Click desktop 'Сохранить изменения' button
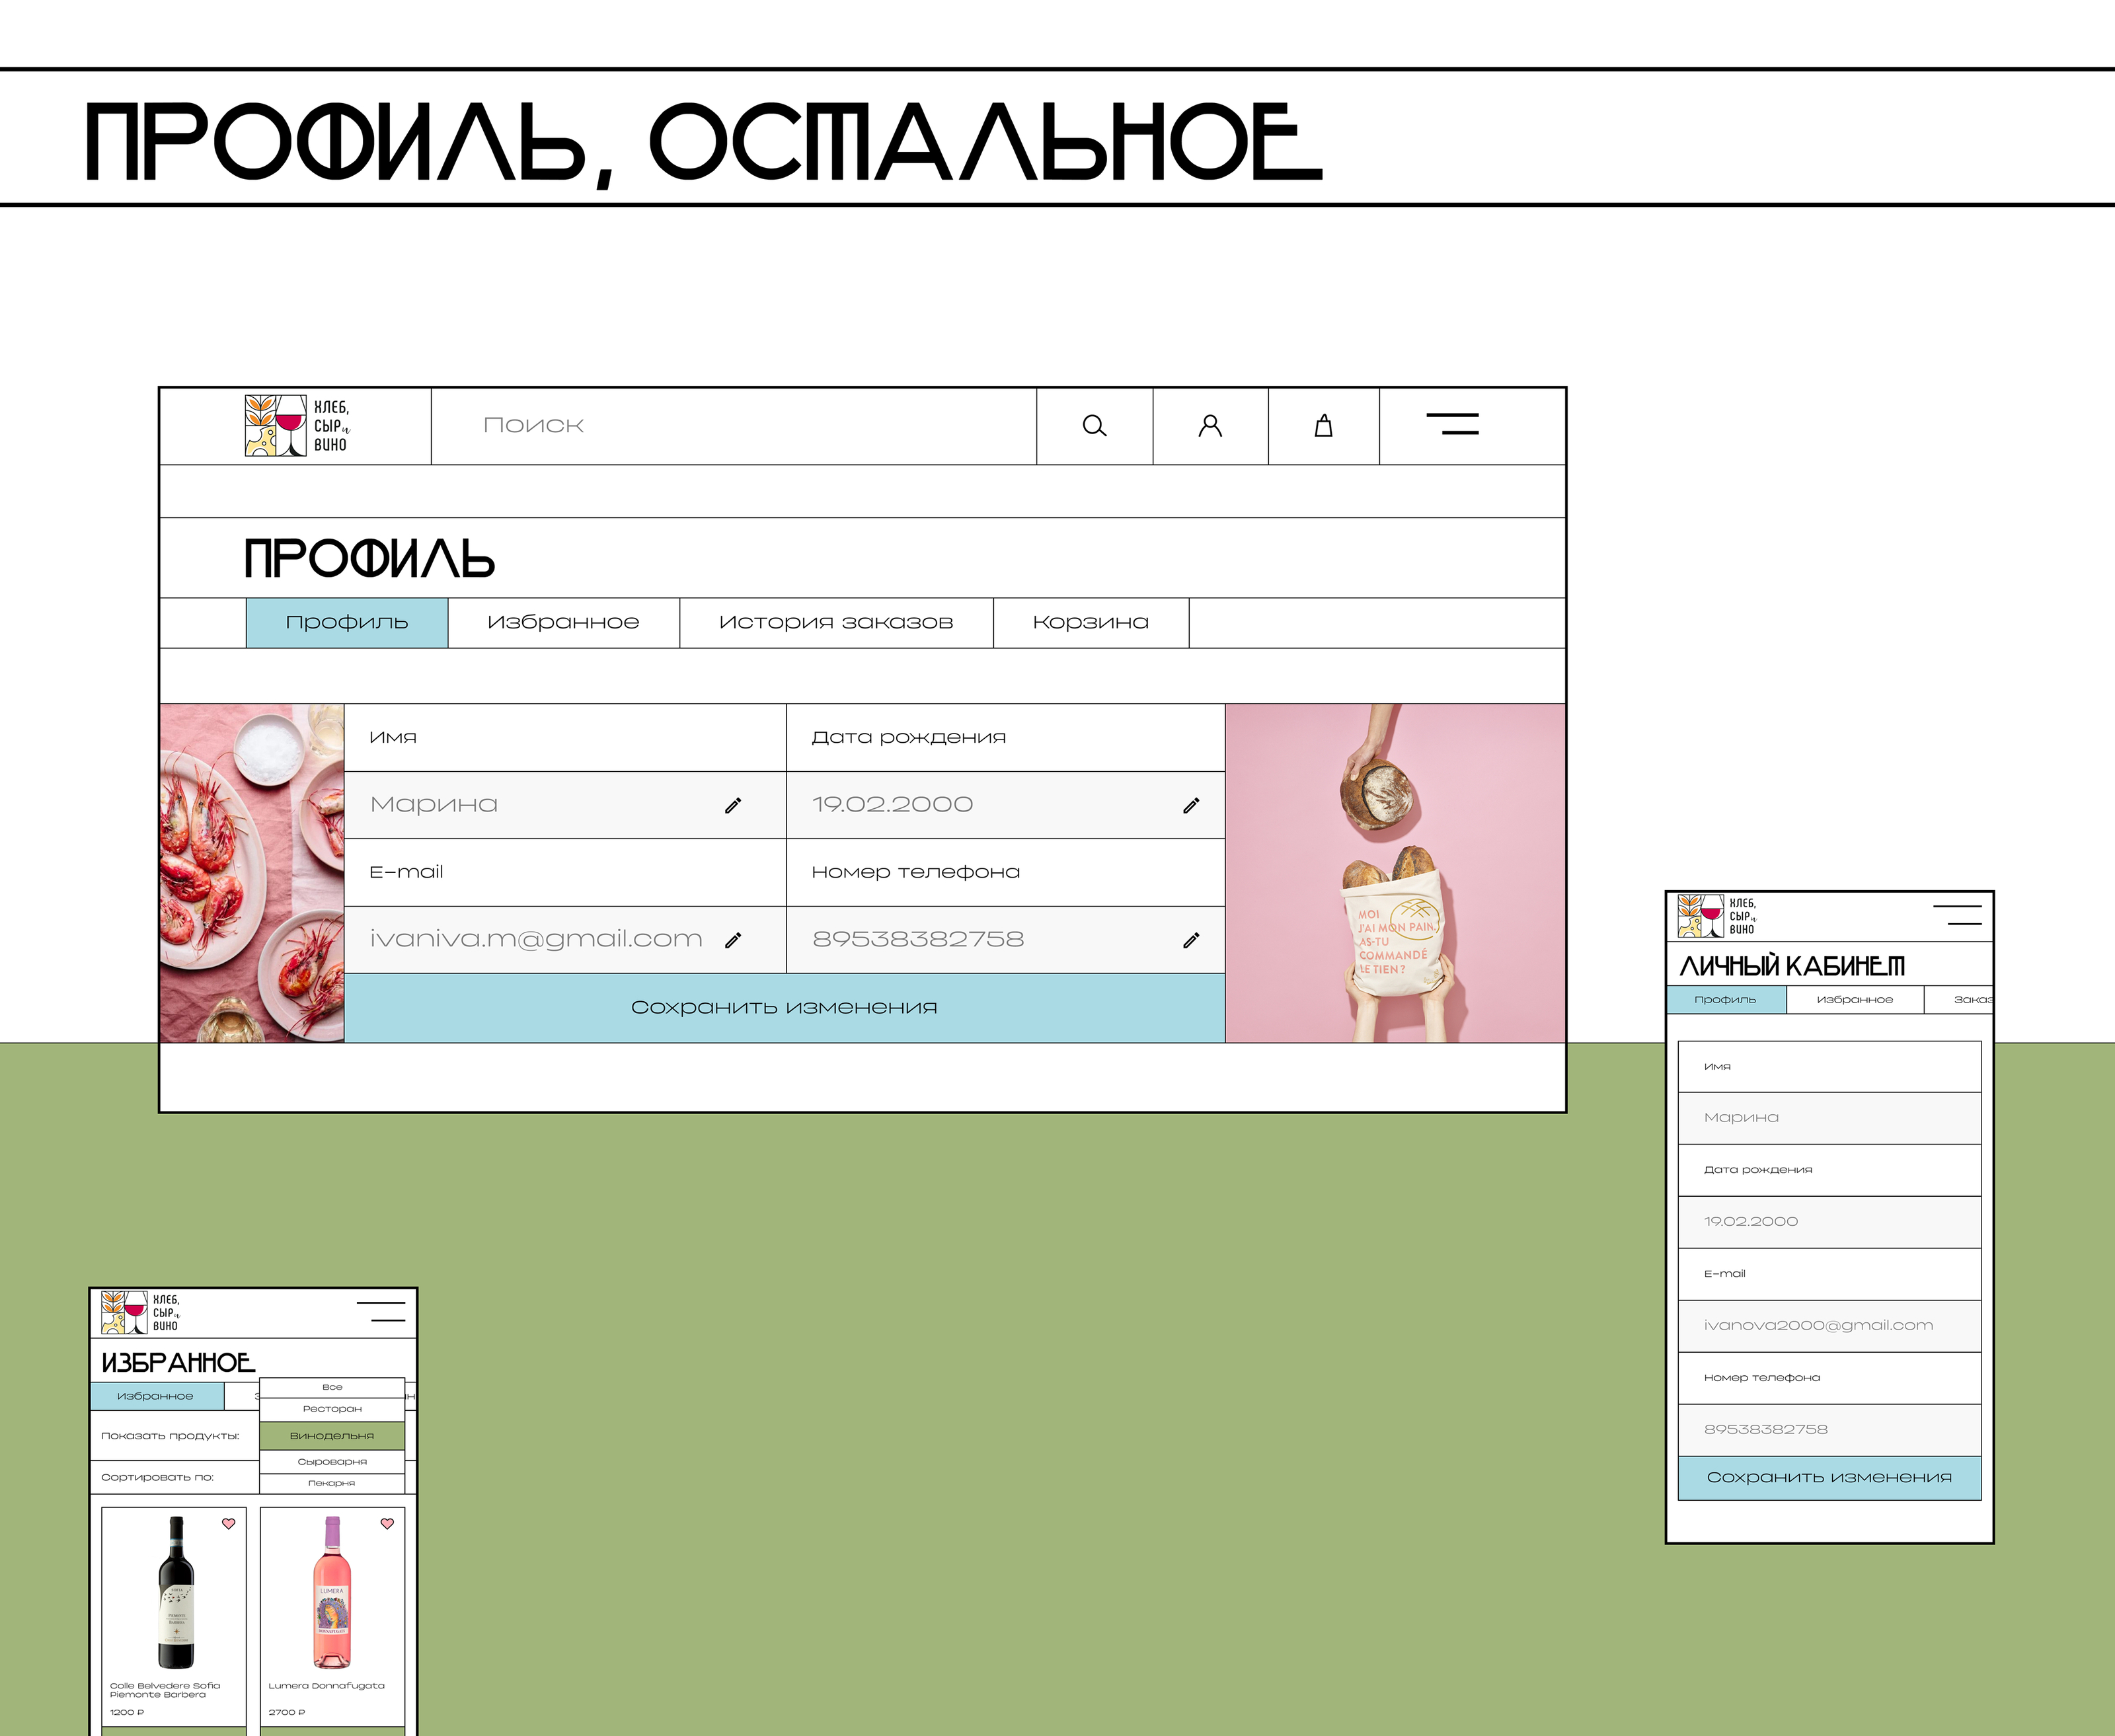The image size is (2115, 1736). (784, 1007)
